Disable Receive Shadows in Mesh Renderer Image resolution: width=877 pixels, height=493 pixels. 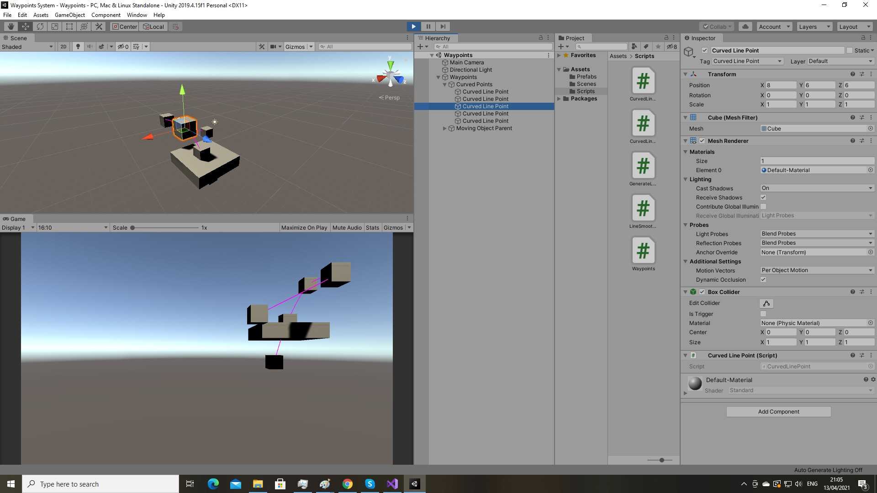pos(763,197)
